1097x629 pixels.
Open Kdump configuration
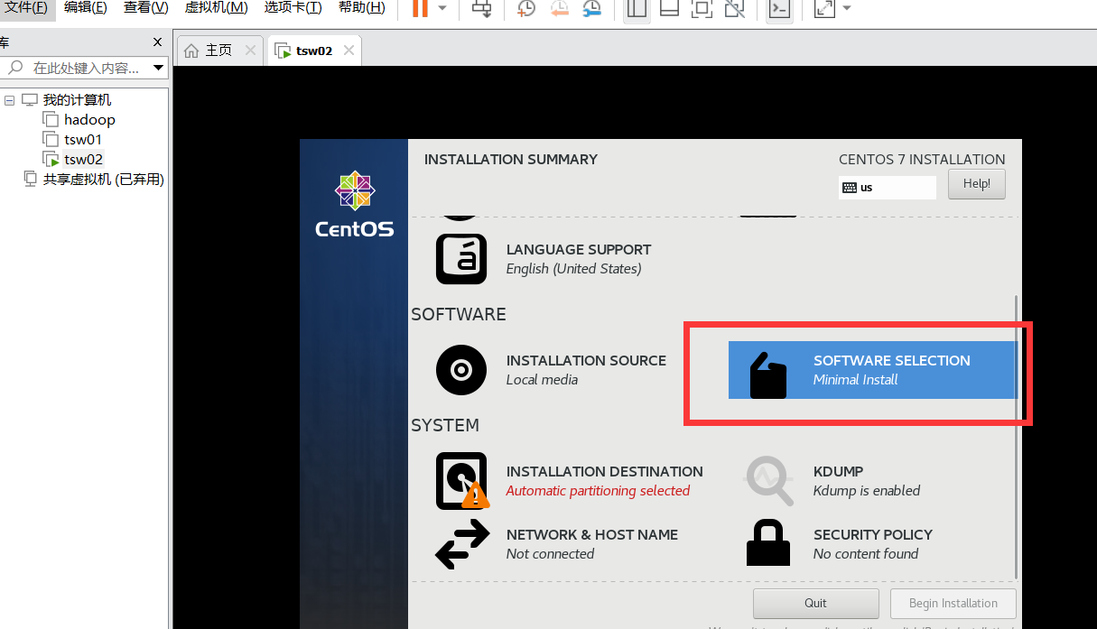coord(832,481)
